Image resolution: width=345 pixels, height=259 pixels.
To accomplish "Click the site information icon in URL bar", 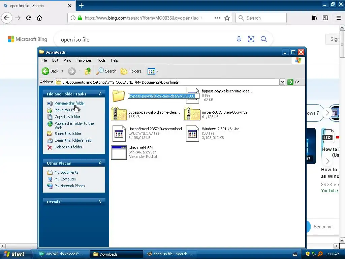I will [73, 18].
